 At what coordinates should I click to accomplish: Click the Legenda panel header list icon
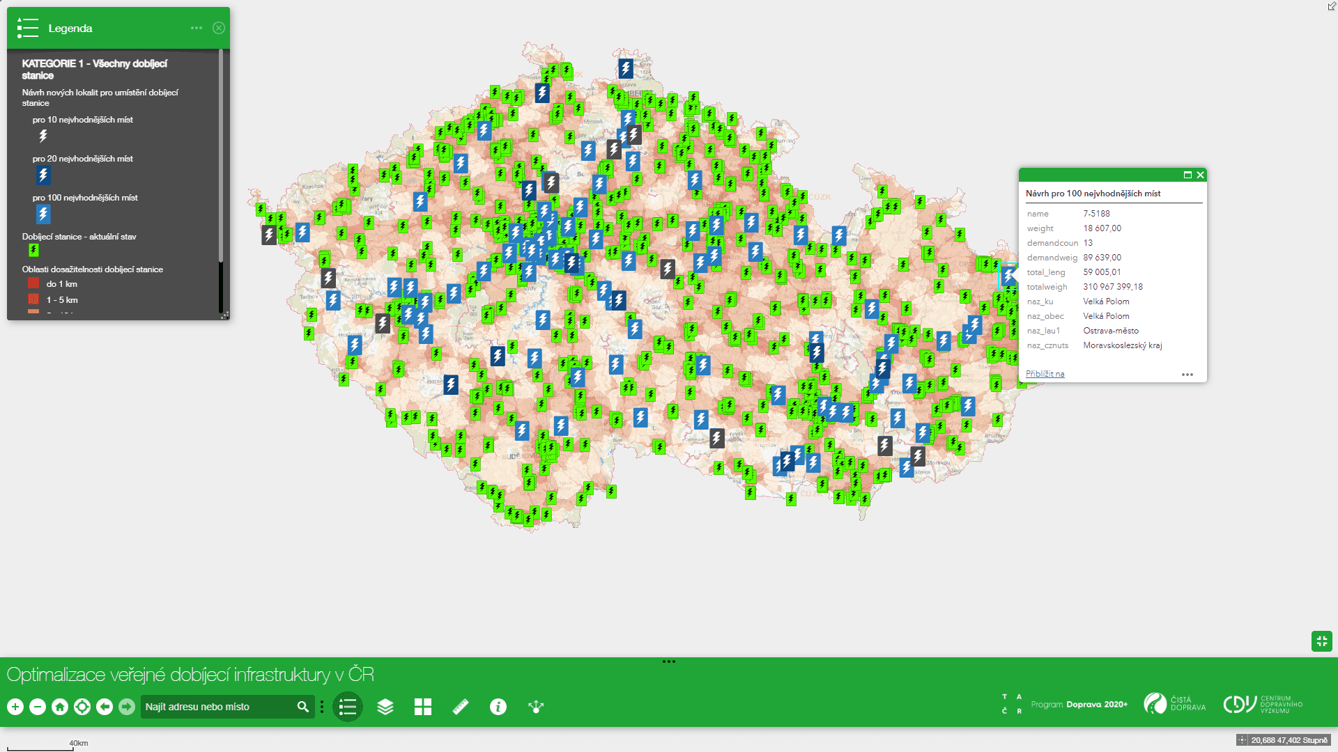tap(28, 28)
